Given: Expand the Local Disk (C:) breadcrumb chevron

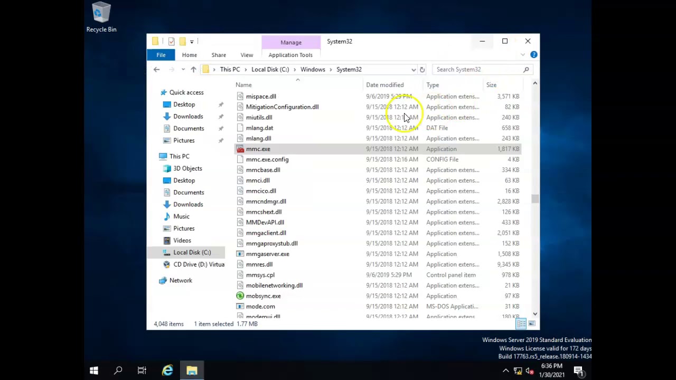Looking at the screenshot, I should click(x=295, y=70).
